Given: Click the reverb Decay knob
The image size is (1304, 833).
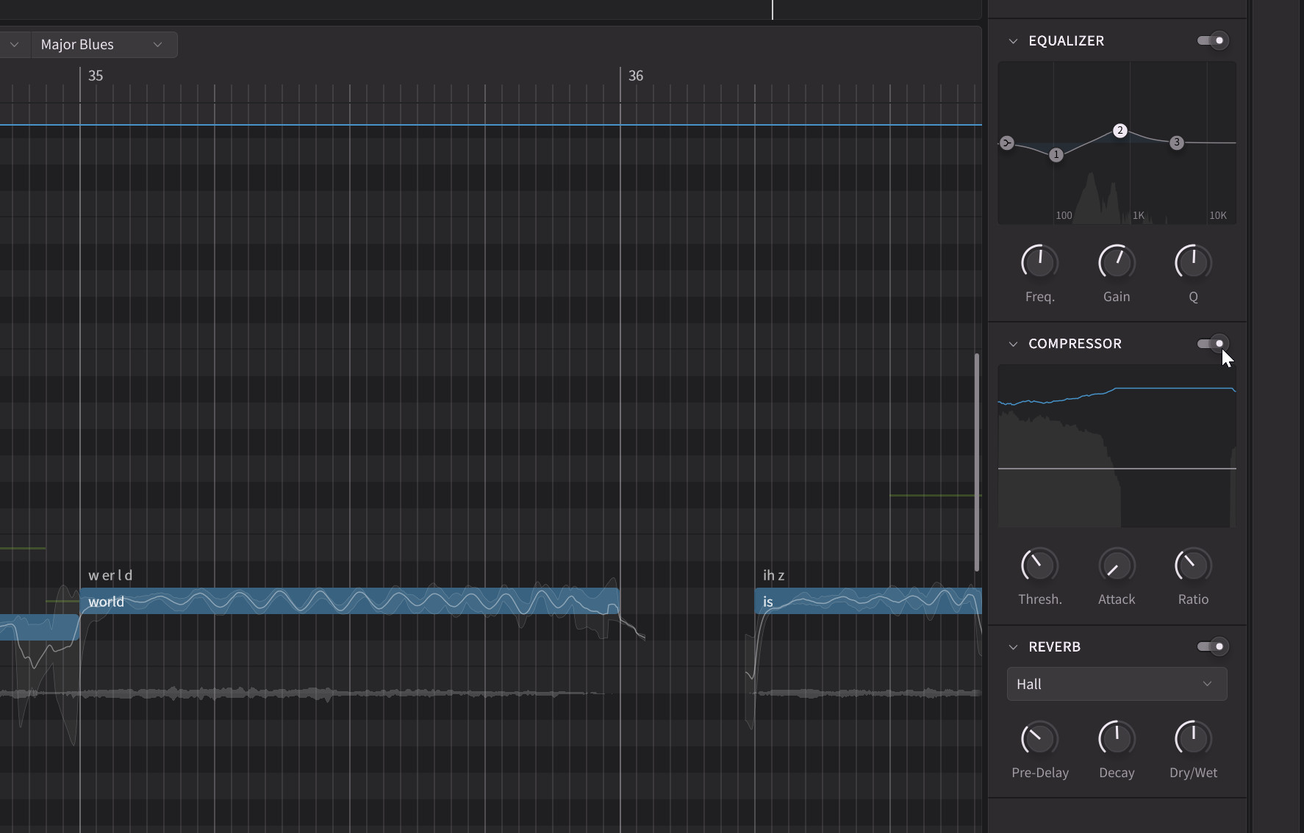Looking at the screenshot, I should point(1116,738).
